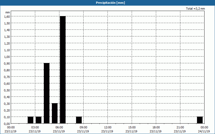Click the 12:00 x-axis time label
This screenshot has width=215, height=134.
click(x=108, y=128)
